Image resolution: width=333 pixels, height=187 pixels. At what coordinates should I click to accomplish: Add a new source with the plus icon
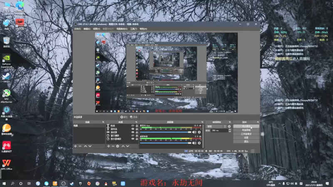pyautogui.click(x=109, y=146)
